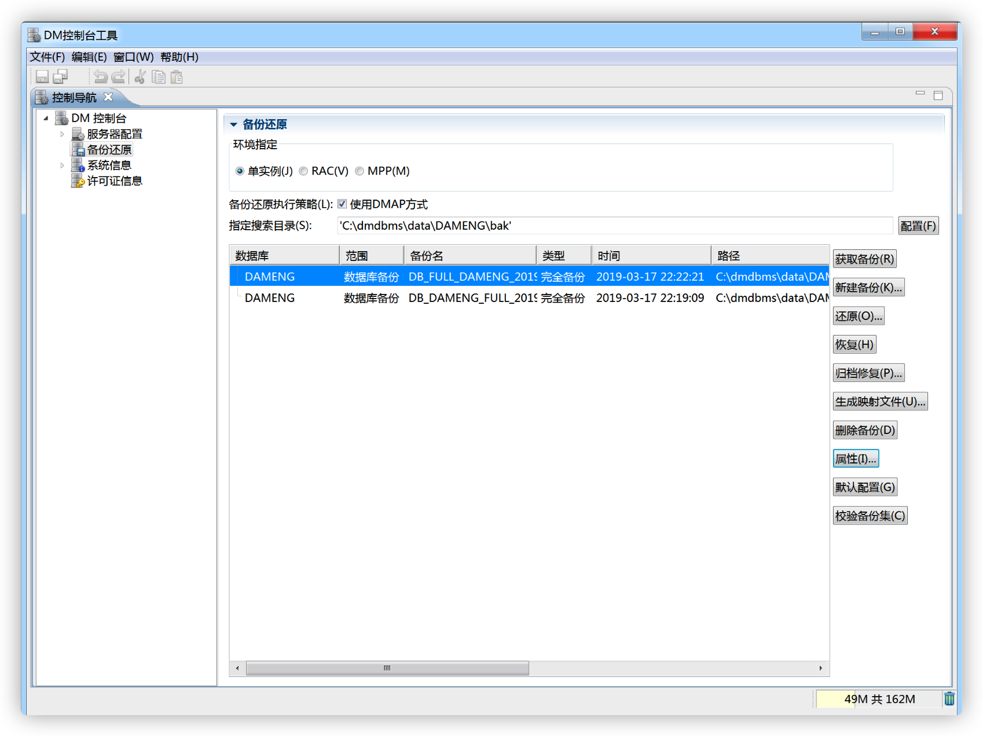Click the 备份名 column header
Screen dimensions: 983x736
(x=470, y=255)
